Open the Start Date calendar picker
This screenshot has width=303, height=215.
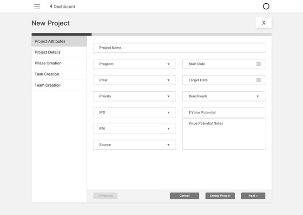pos(258,64)
